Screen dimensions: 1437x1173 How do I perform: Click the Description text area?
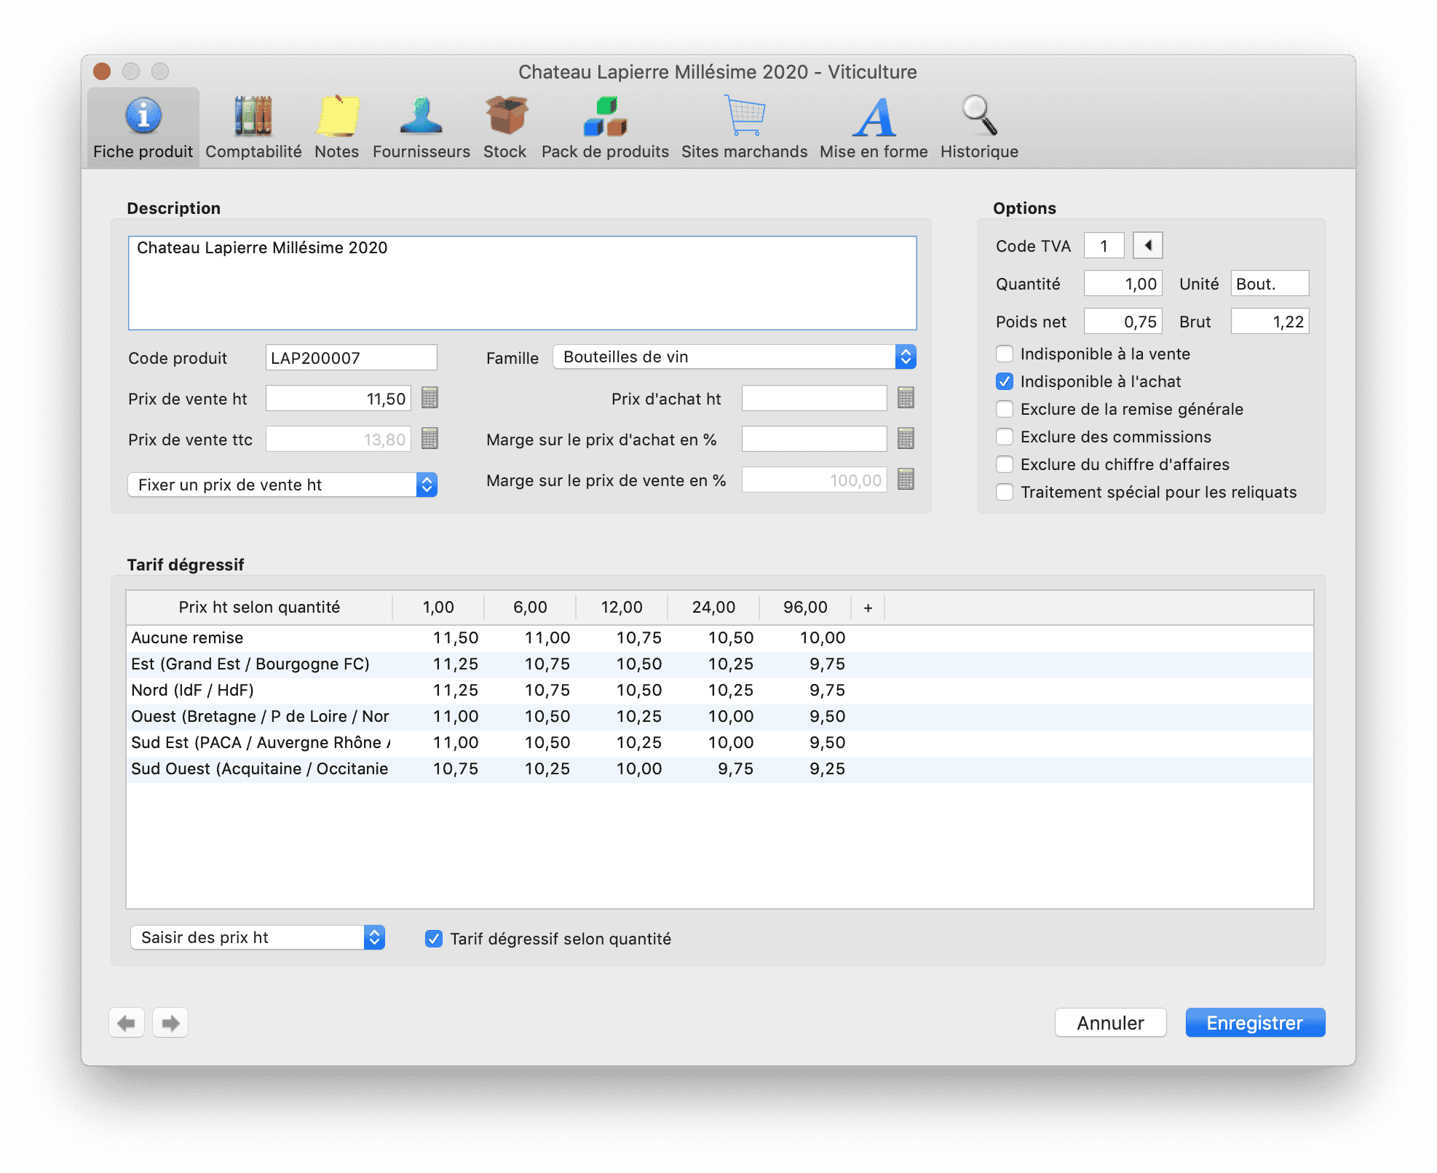coord(523,283)
